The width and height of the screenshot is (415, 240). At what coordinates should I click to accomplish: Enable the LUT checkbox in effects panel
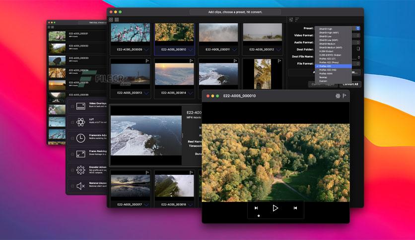[72, 122]
